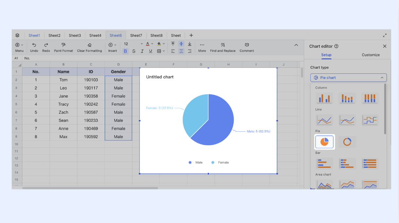The image size is (399, 223).
Task: Collapse the Pie chart type dropdown
Action: [x=382, y=78]
